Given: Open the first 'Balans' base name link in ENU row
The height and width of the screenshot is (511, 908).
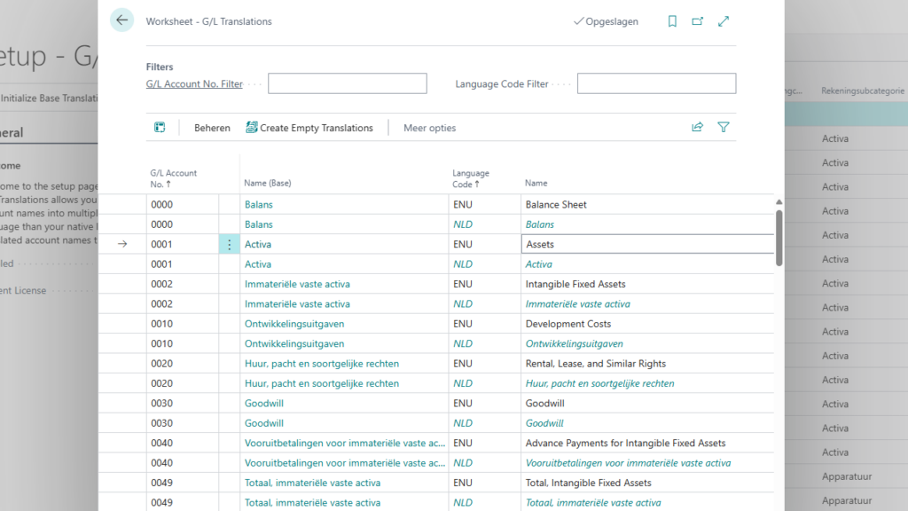Looking at the screenshot, I should pyautogui.click(x=258, y=205).
